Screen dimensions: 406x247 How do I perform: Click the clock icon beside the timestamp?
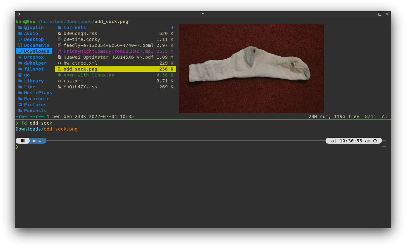tap(375, 141)
